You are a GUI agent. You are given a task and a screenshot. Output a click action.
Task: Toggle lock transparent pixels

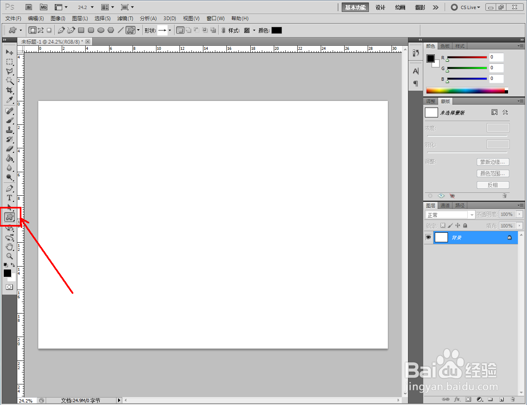(x=443, y=225)
